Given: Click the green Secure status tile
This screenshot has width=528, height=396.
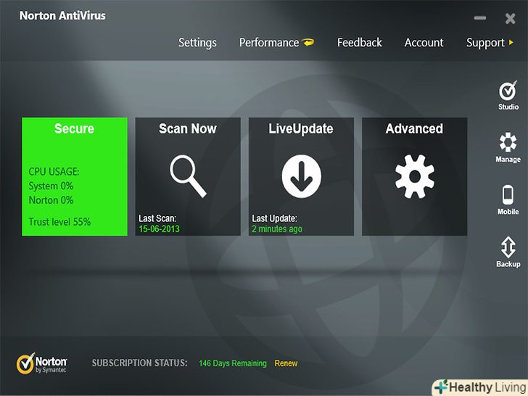Looking at the screenshot, I should (x=75, y=176).
